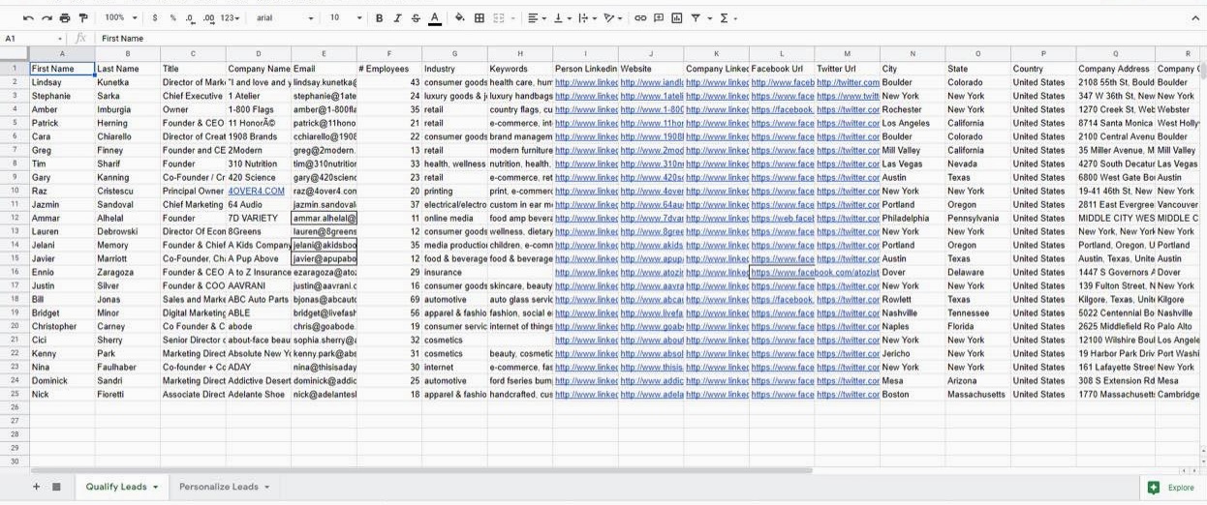Click the merge cells icon
Image resolution: width=1207 pixels, height=505 pixels.
[x=499, y=18]
